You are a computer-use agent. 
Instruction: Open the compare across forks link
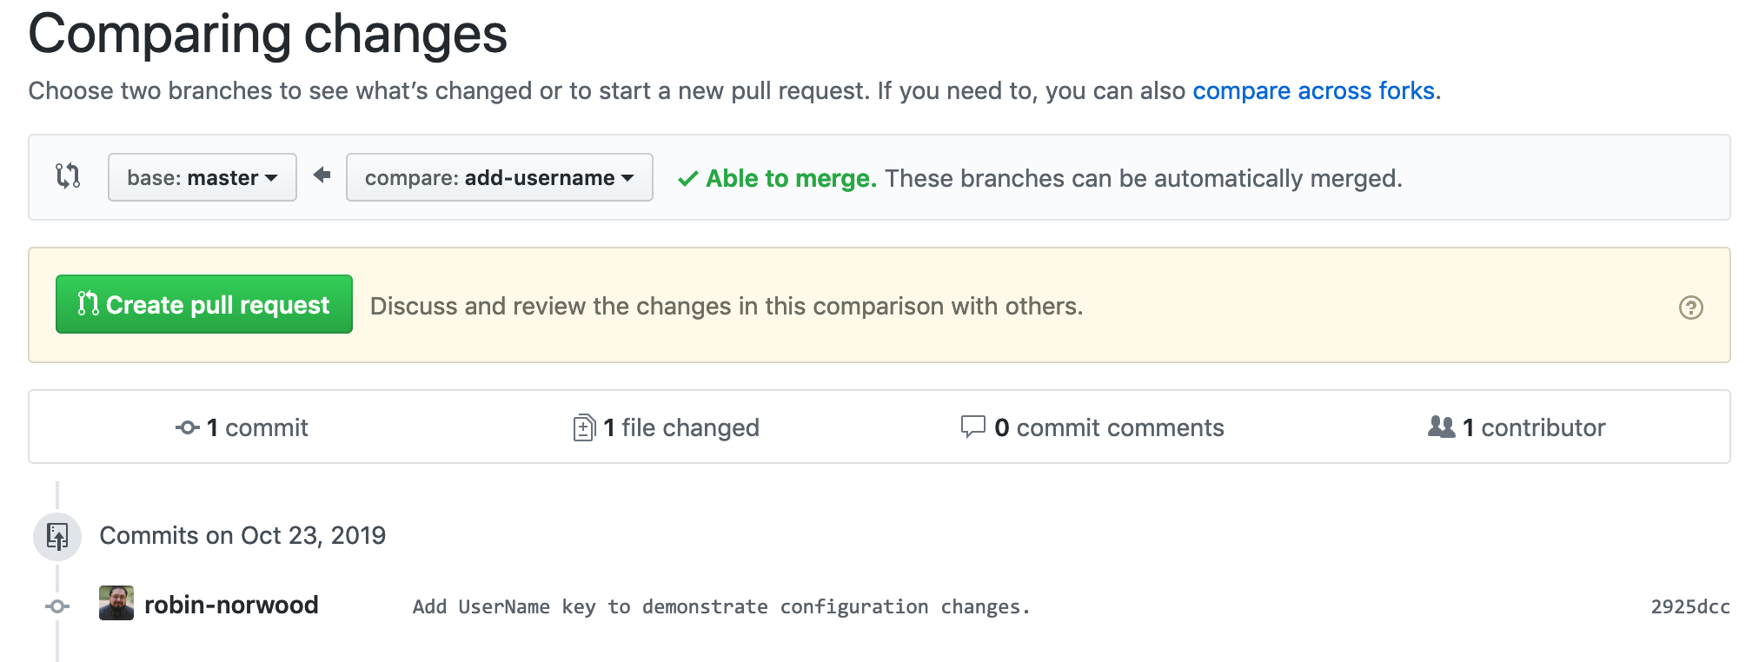(1313, 91)
